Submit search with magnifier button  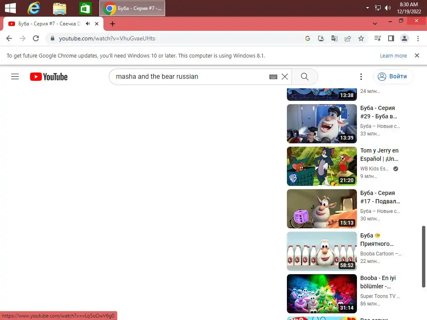point(305,77)
